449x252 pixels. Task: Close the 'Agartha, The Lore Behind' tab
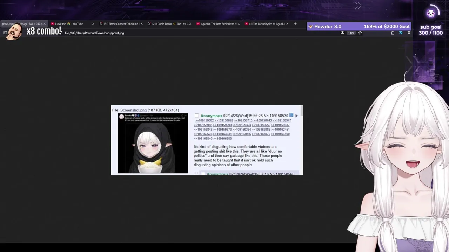point(239,24)
